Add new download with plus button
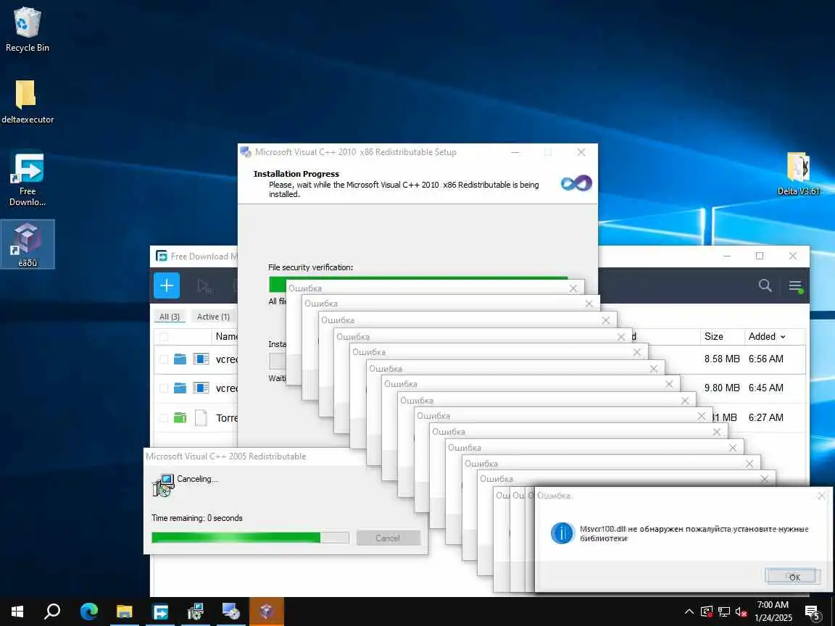This screenshot has height=626, width=835. coord(167,285)
